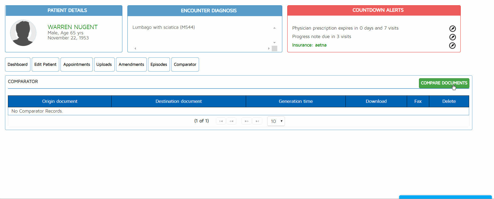Viewport: 494px width, 199px height.
Task: Click the Origin document column header
Action: coord(60,101)
